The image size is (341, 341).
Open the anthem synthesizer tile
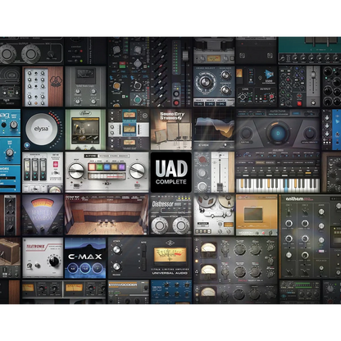click(310, 236)
